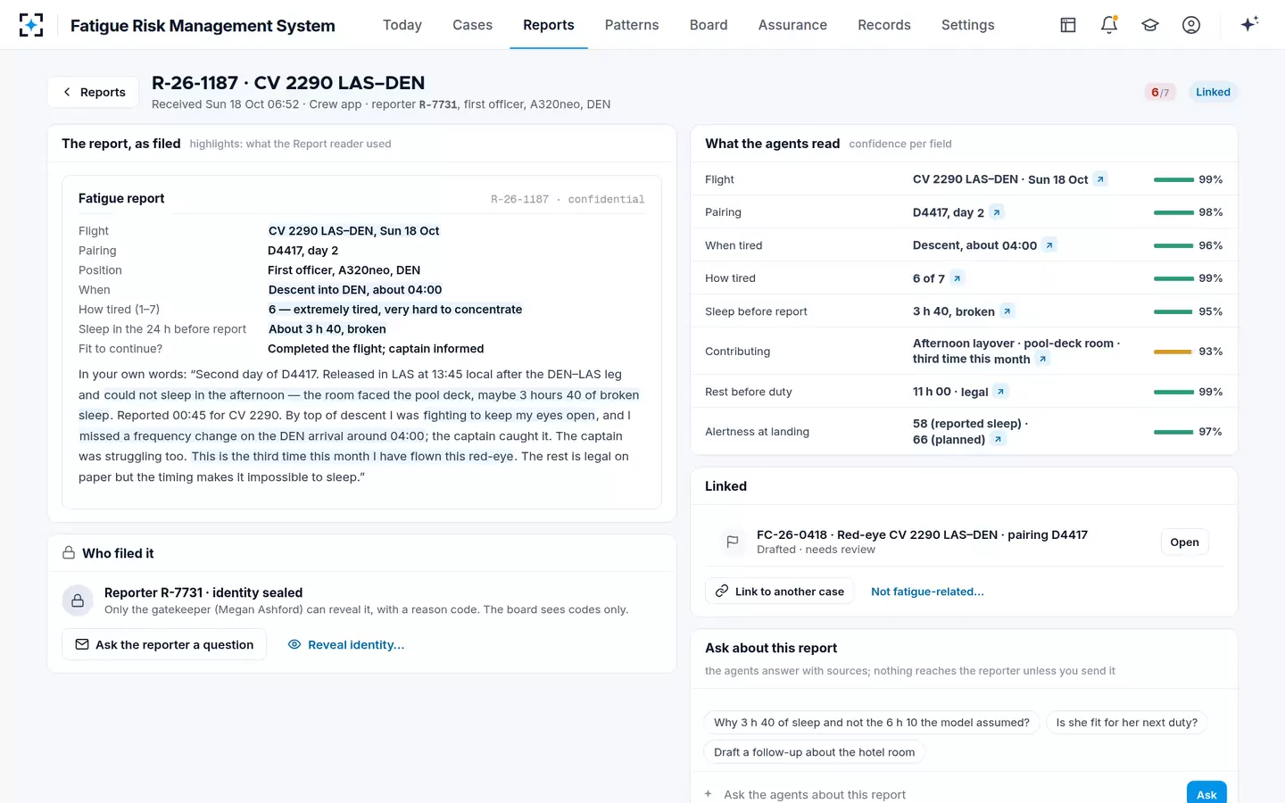Open source arrow beside 6 of 7
Image resolution: width=1285 pixels, height=803 pixels.
tap(957, 278)
